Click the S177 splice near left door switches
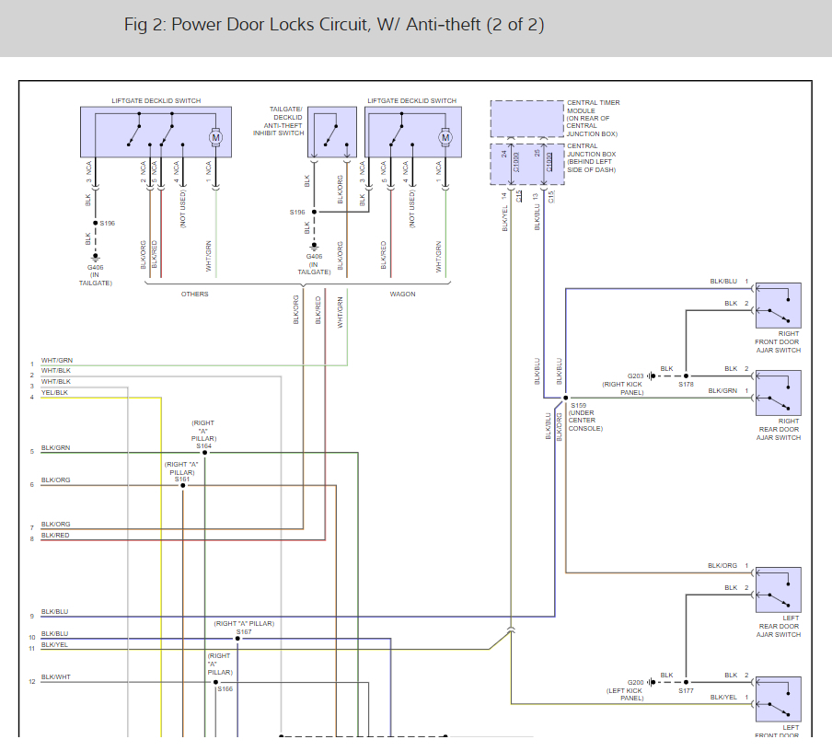832x751 pixels. tap(686, 682)
